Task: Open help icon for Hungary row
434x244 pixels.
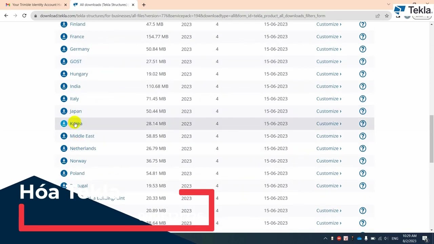Action: 363,74
